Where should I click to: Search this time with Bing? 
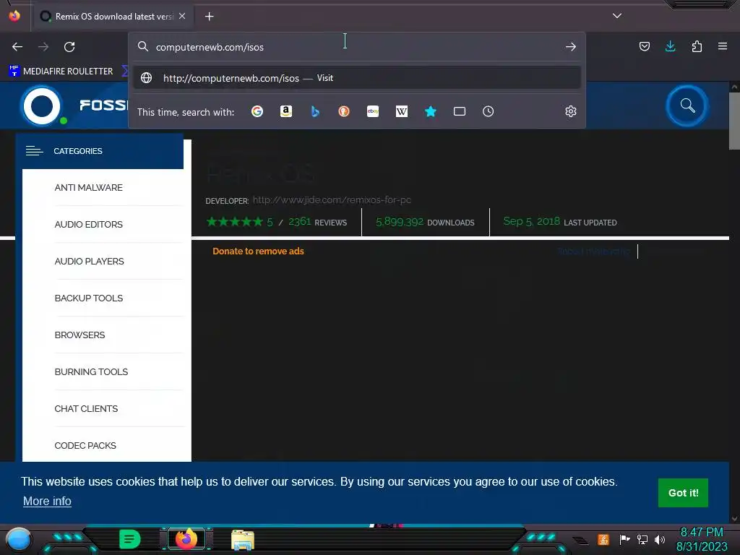[x=315, y=111]
